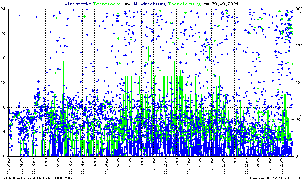Click the 'Windrichtung' title word
Viewport: 303px width, 180px height.
click(x=150, y=4)
